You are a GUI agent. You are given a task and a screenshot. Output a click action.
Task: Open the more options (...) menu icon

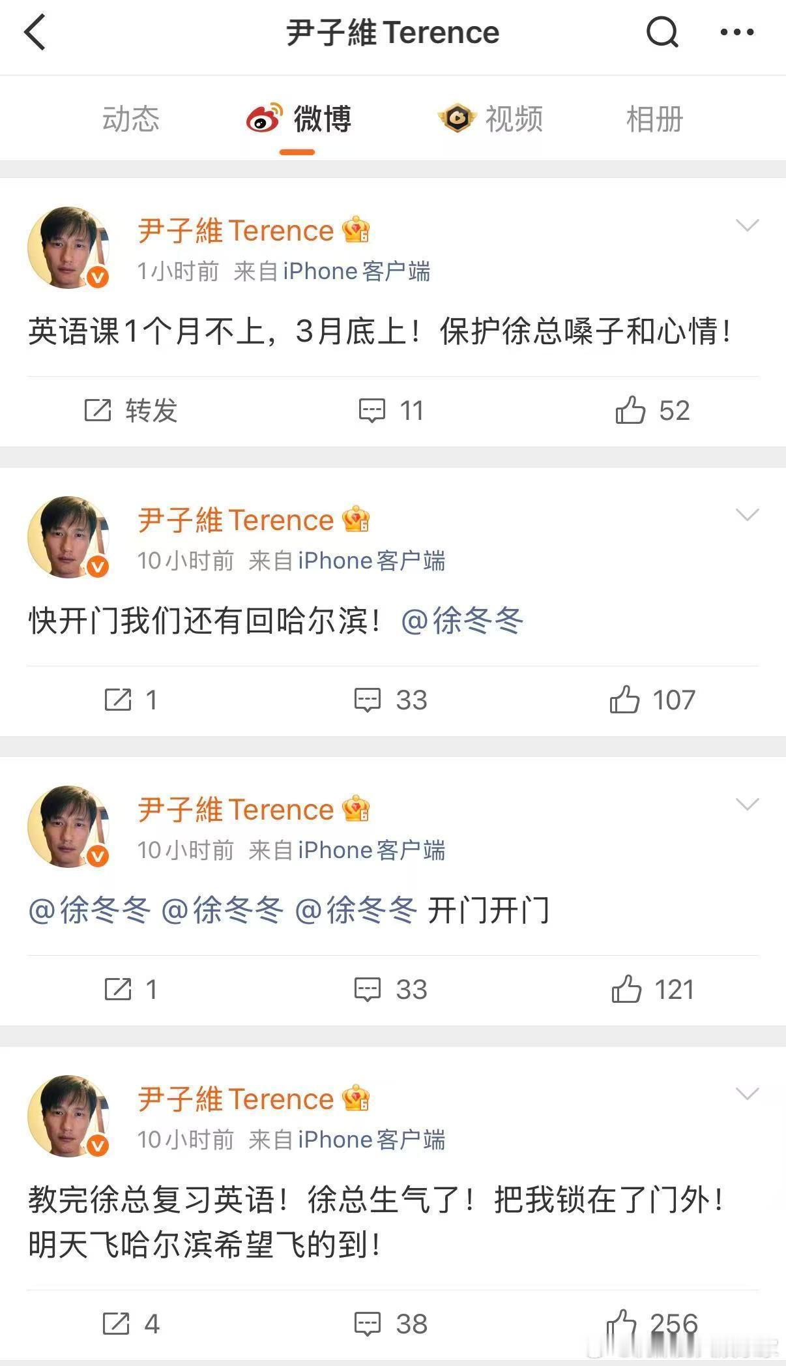tap(736, 33)
